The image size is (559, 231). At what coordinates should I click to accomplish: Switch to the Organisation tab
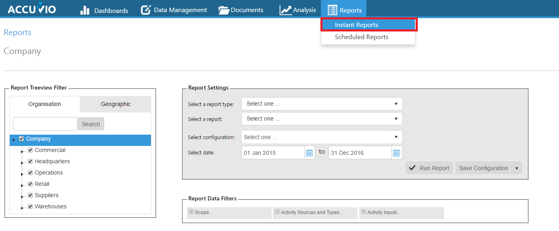[x=45, y=104]
